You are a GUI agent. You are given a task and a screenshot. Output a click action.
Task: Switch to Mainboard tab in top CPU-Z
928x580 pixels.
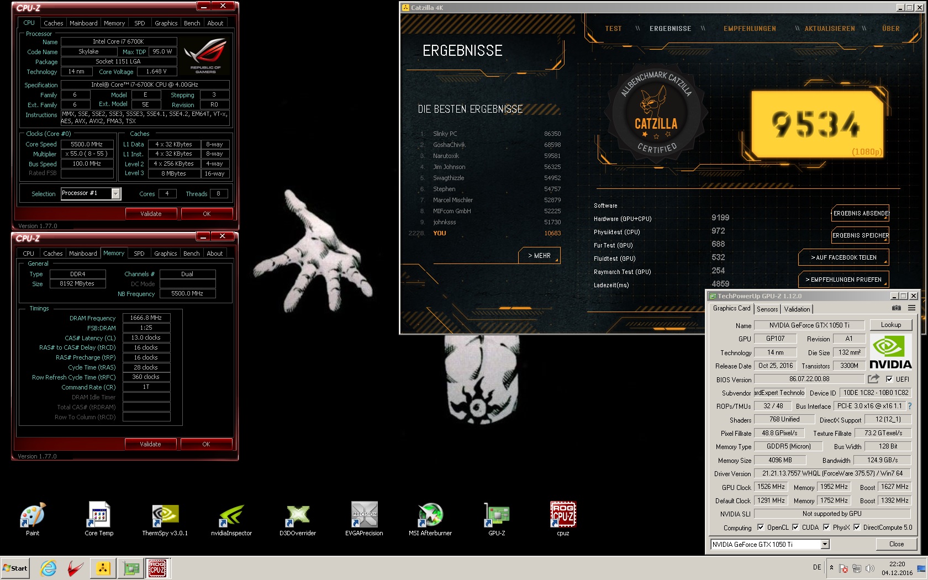point(83,23)
